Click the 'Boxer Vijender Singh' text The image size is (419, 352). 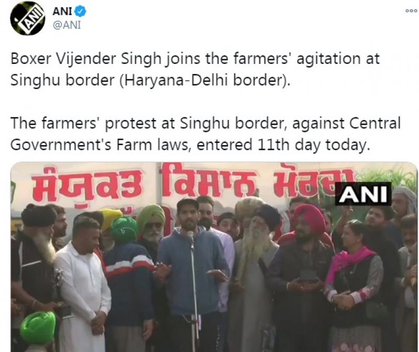tap(86, 59)
